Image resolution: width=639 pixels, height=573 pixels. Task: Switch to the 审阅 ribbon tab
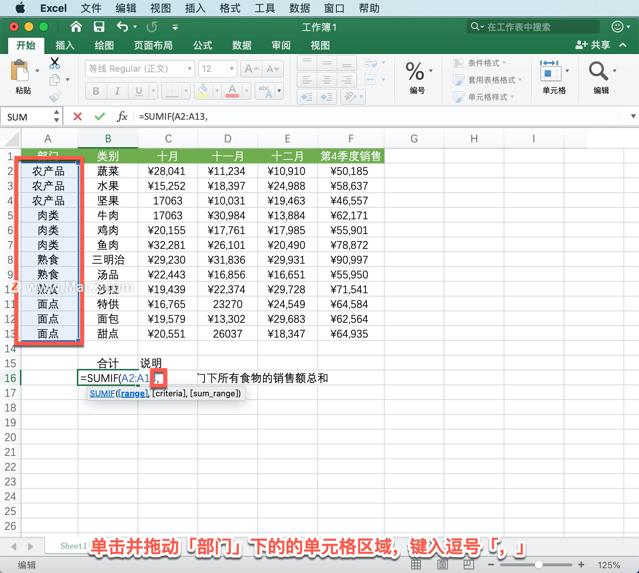281,45
